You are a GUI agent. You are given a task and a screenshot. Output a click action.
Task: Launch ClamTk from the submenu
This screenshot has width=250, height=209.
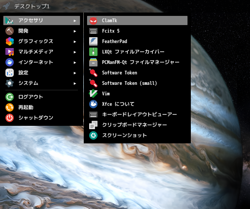137,20
